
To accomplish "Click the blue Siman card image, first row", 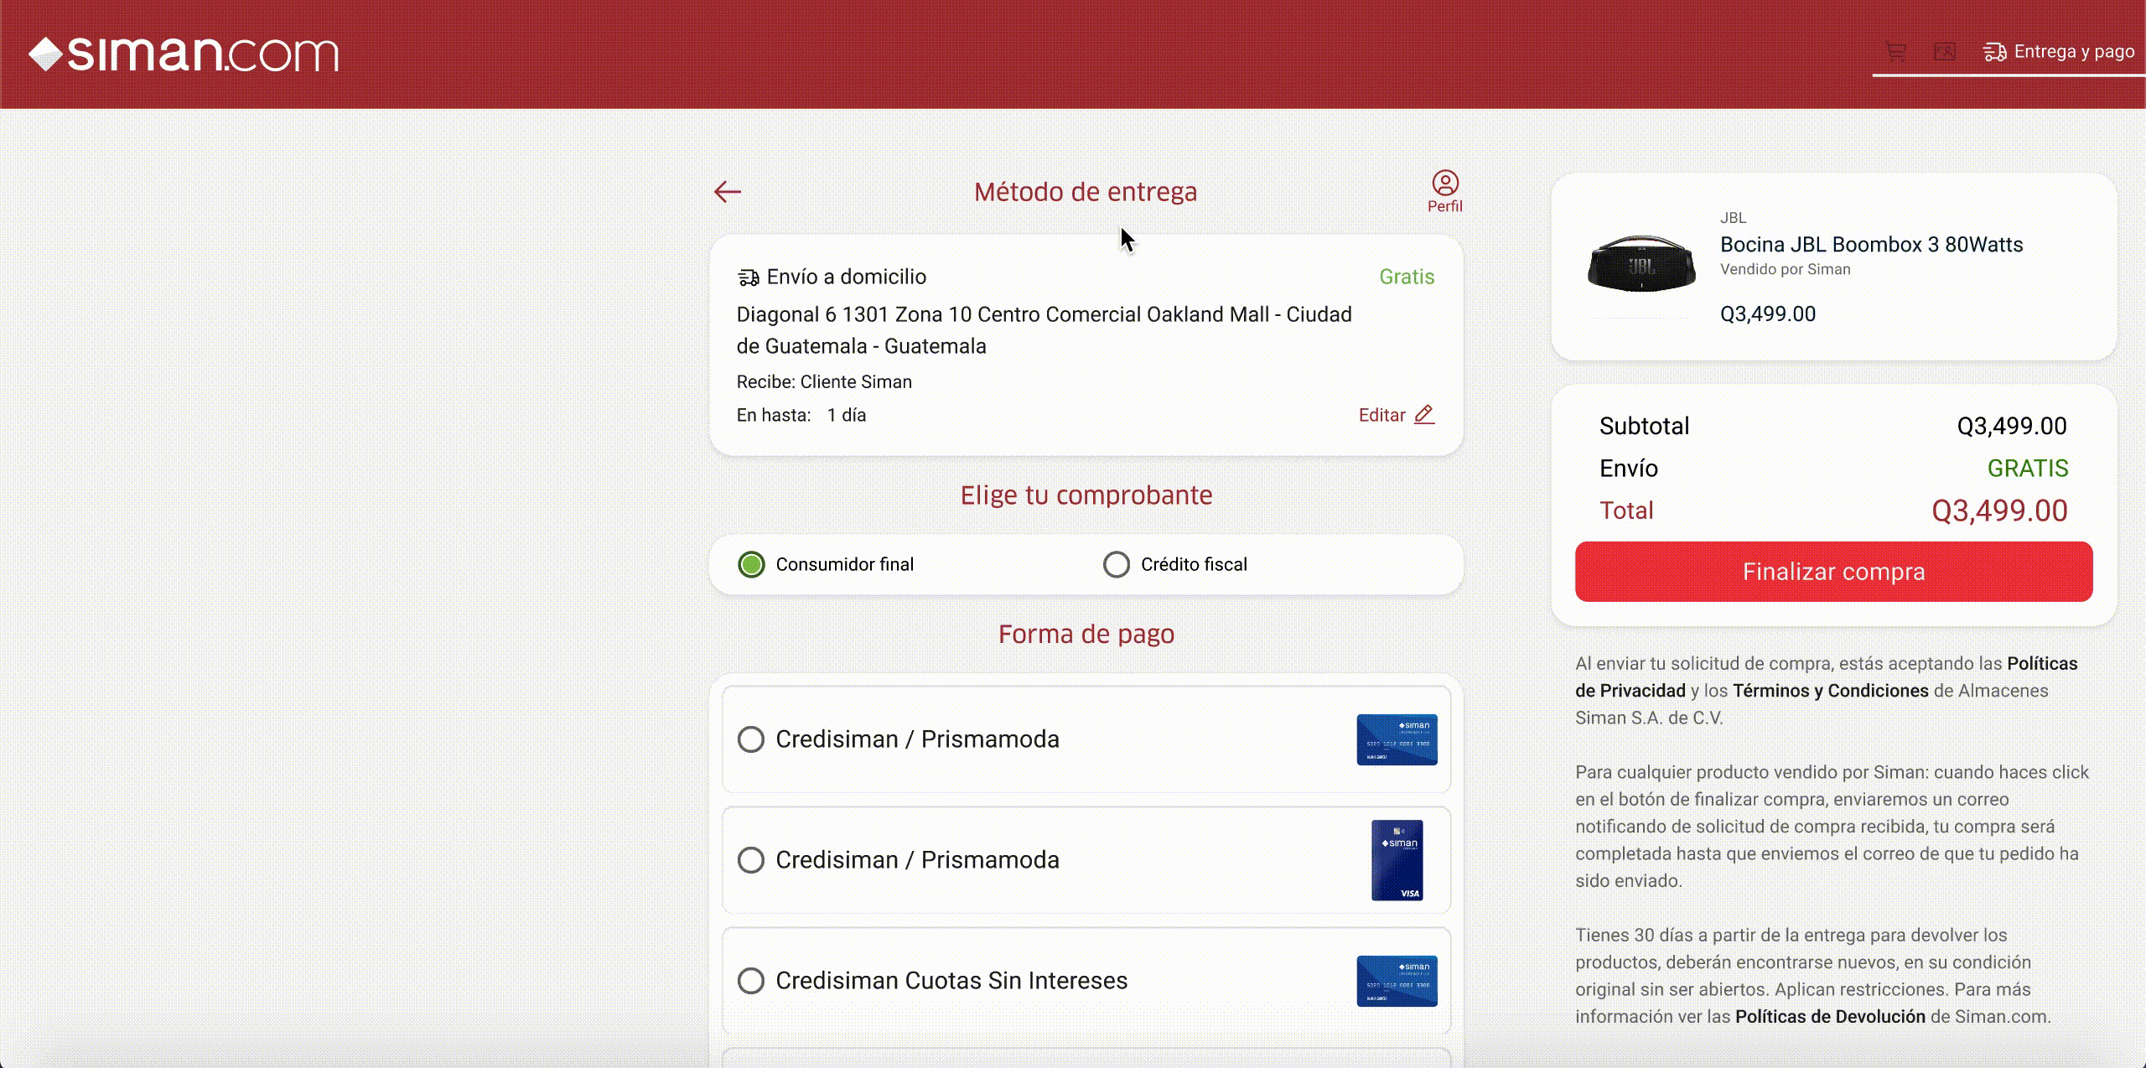I will (1397, 739).
